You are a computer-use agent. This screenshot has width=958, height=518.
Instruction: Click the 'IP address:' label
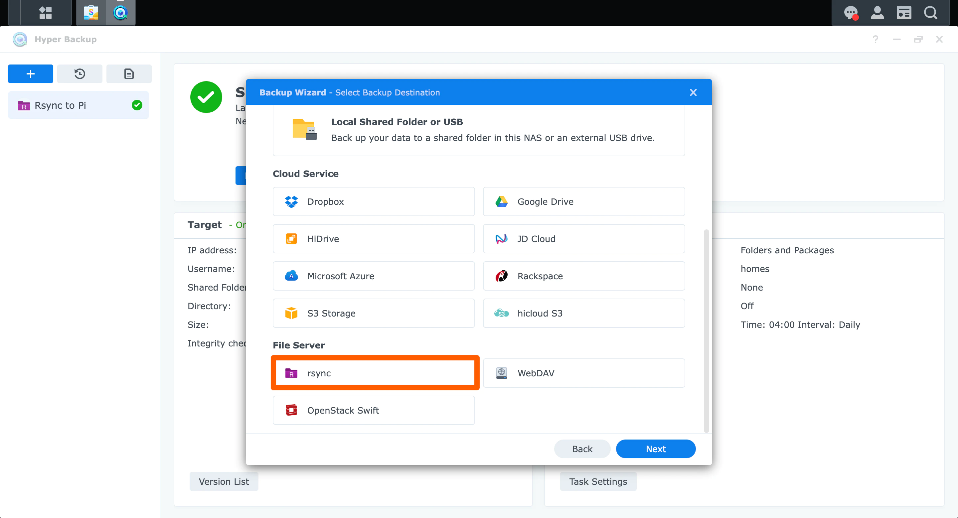[212, 250]
